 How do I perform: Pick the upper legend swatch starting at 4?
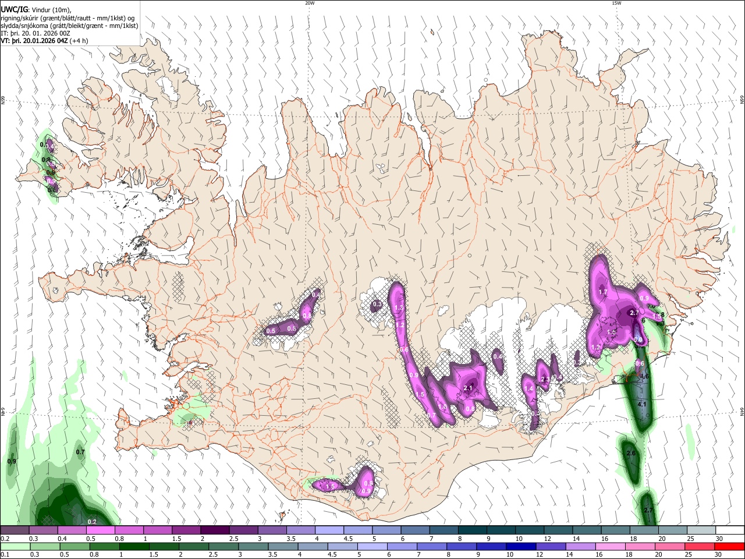(x=330, y=530)
